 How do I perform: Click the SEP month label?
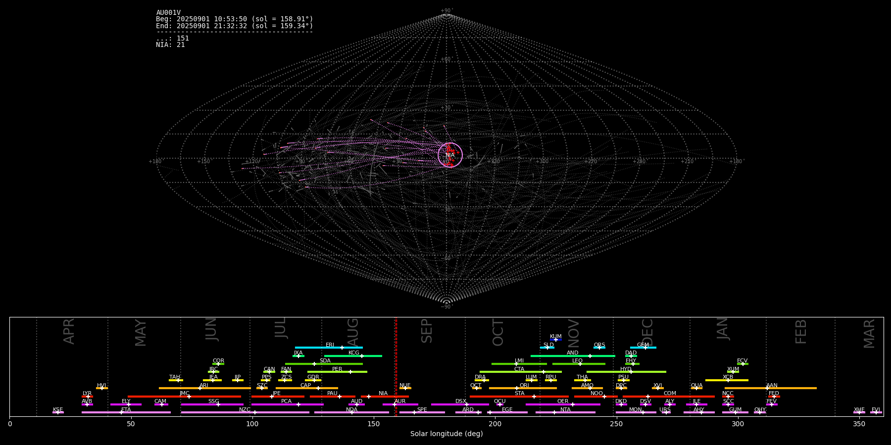[x=427, y=331]
